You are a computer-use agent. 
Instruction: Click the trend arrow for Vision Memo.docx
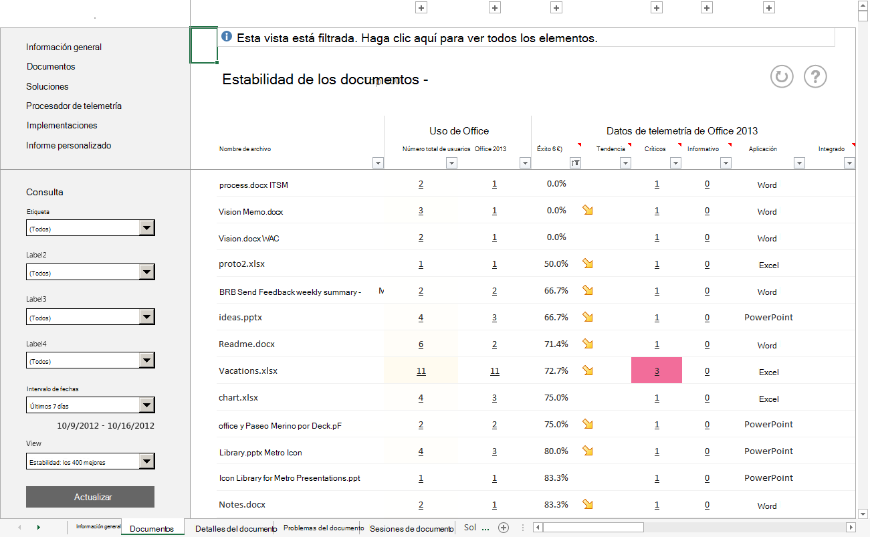click(x=588, y=211)
